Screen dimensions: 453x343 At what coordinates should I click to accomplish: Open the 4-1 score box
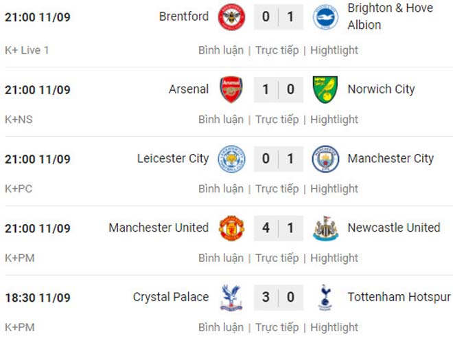pyautogui.click(x=279, y=228)
